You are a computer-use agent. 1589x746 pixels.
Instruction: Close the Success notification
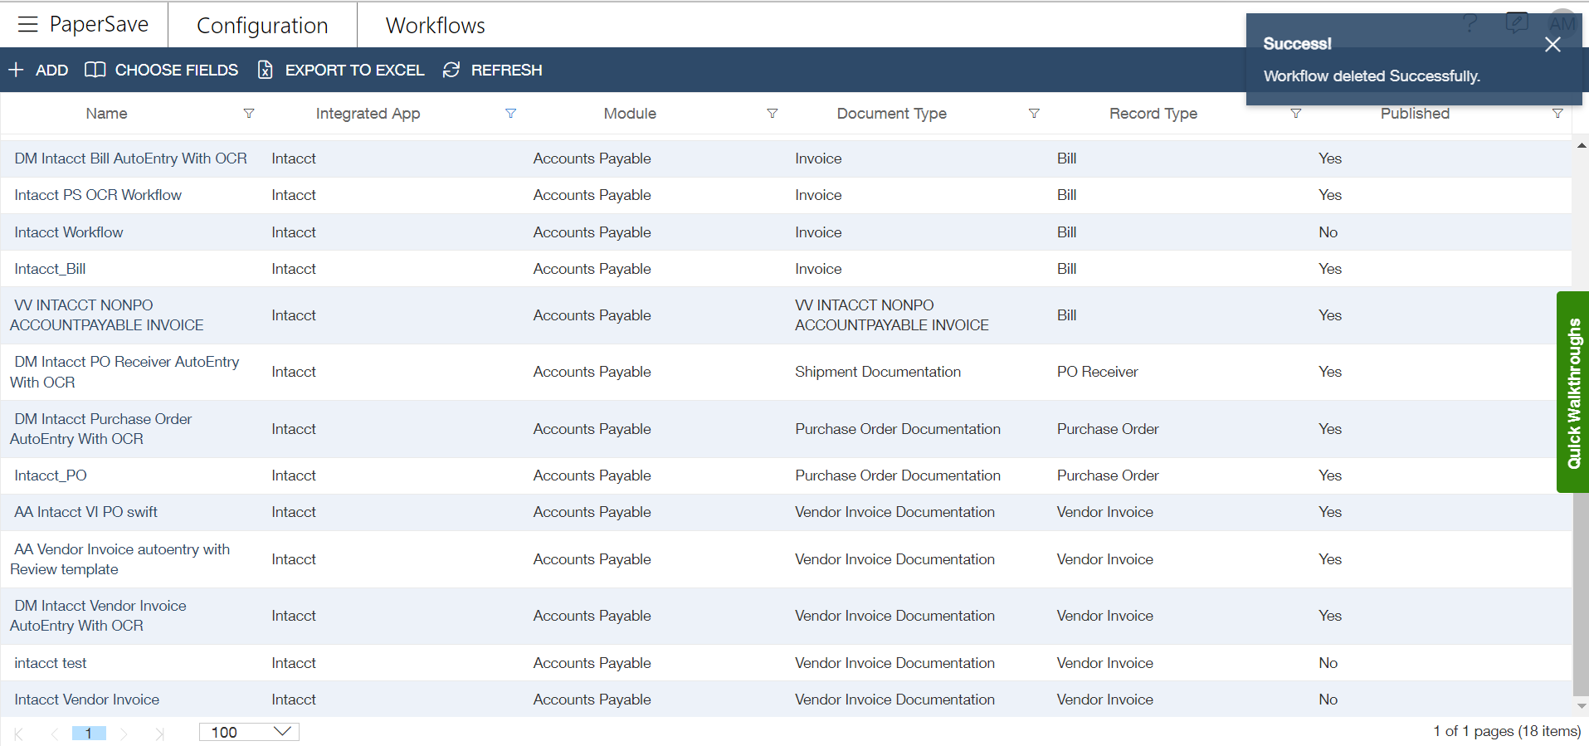click(x=1552, y=45)
